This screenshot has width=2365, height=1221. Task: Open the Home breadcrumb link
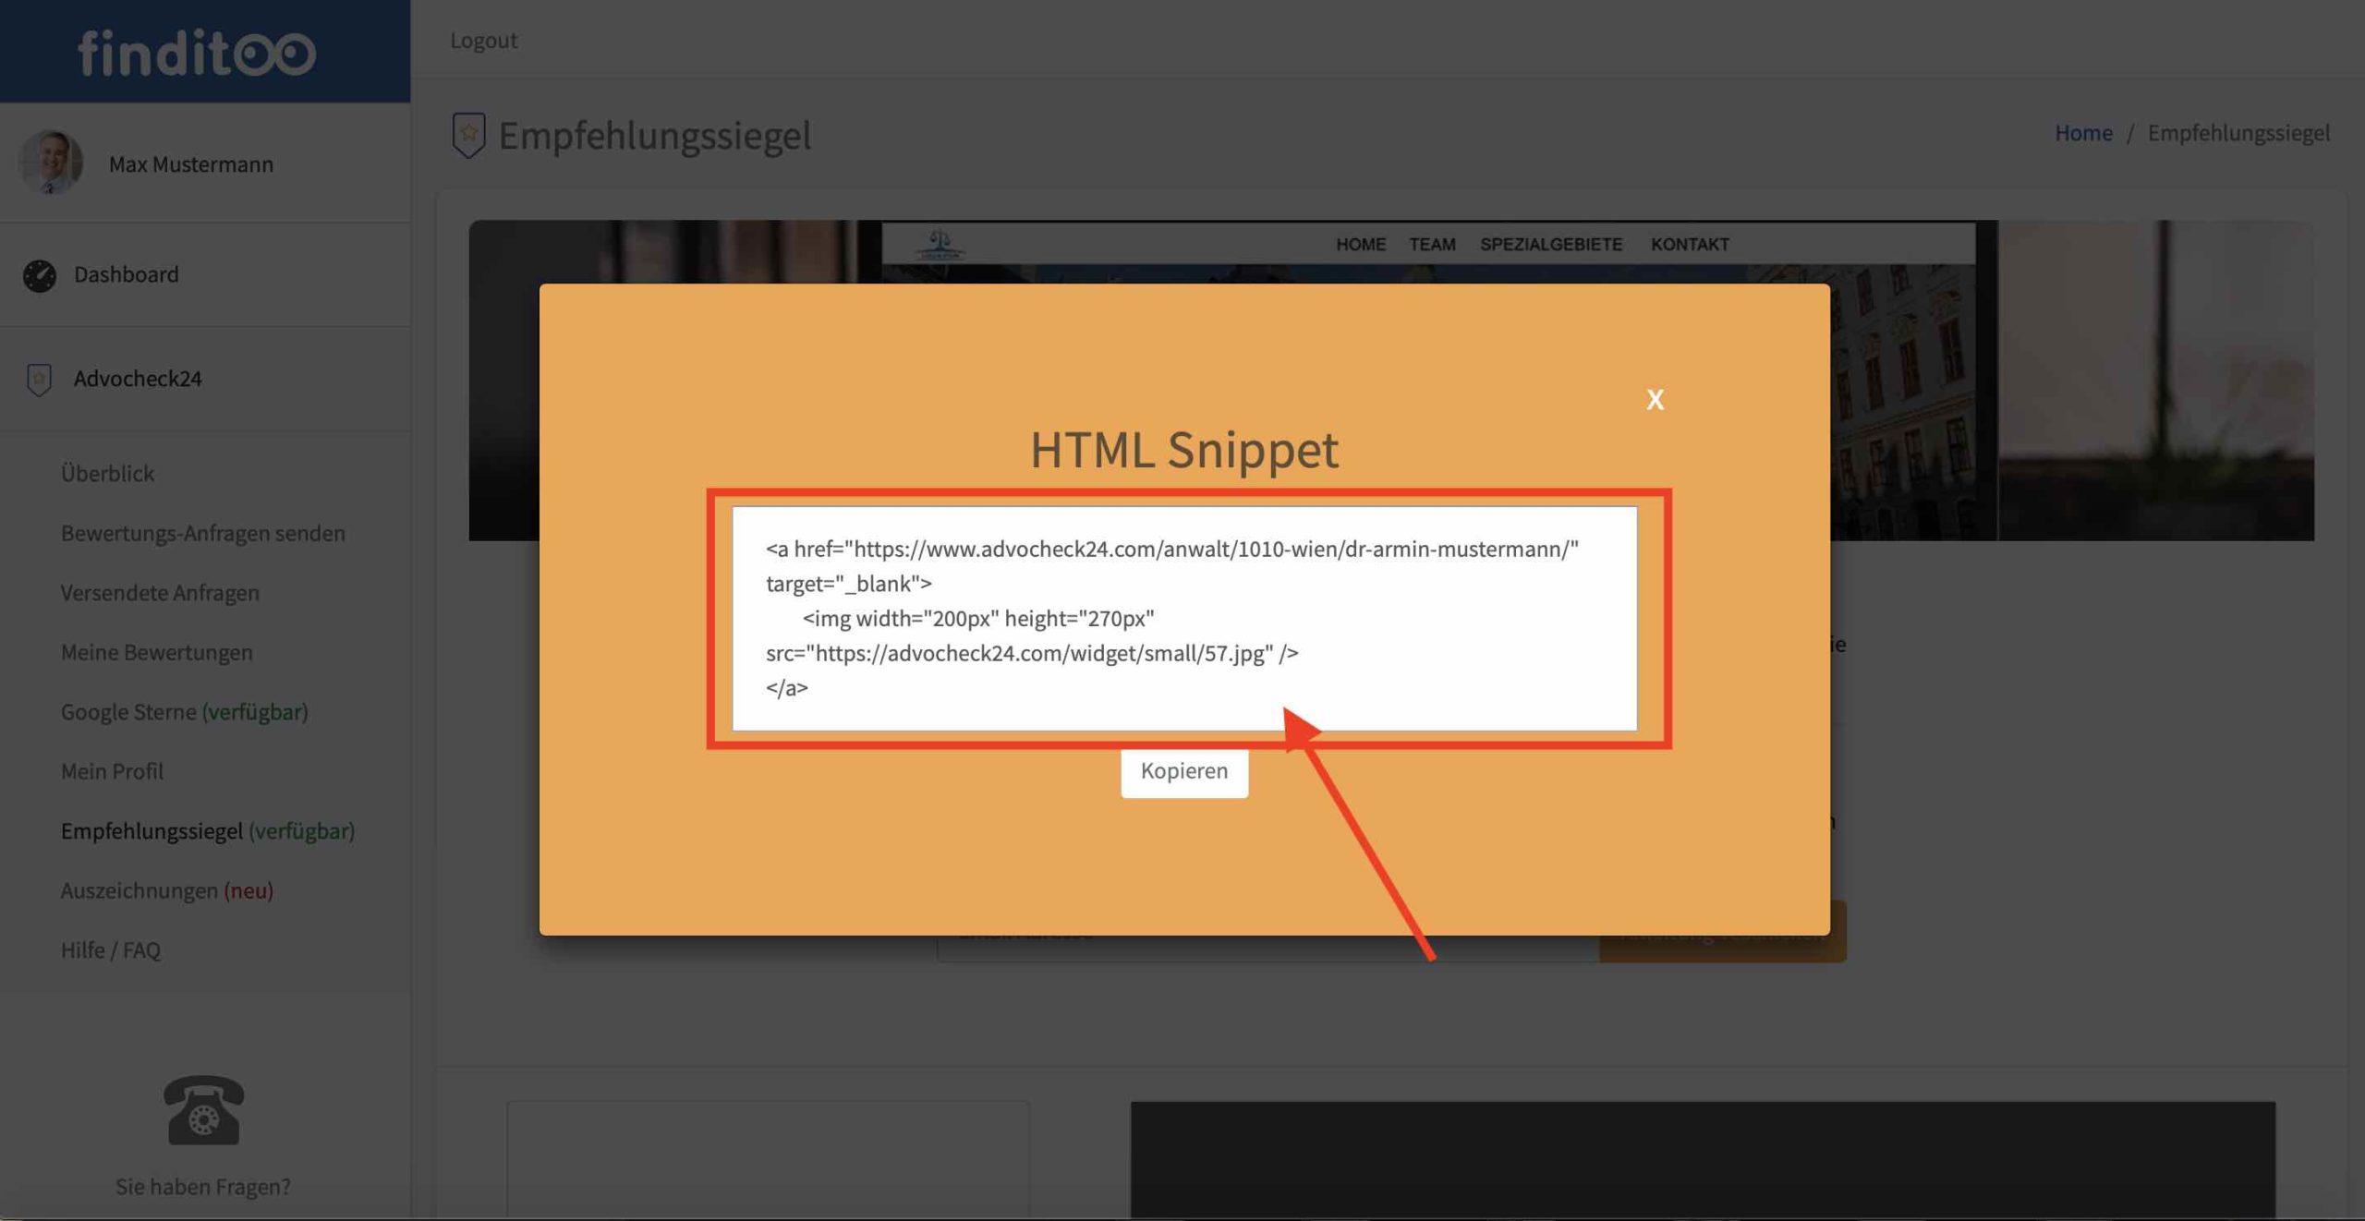click(x=2082, y=133)
